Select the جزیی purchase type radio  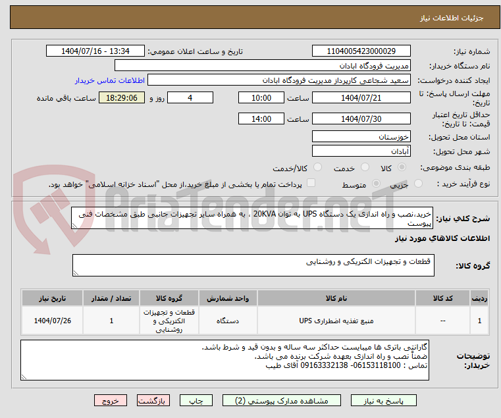pos(418,184)
